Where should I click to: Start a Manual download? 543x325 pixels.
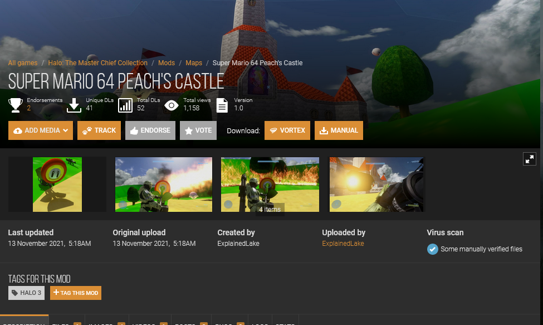(x=339, y=130)
